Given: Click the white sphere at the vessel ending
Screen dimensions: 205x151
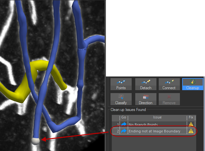Looking at the screenshot, I should point(35,141).
